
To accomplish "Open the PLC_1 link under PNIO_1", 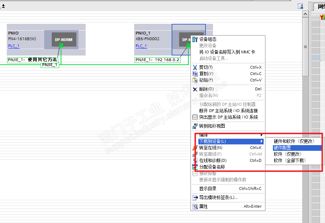I will pyautogui.click(x=141, y=46).
